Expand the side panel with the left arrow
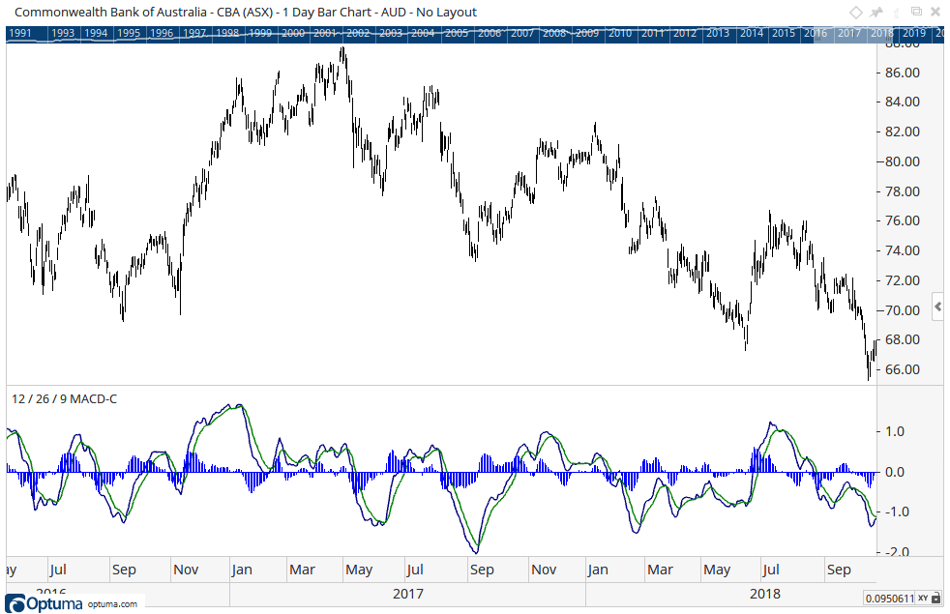 click(x=938, y=307)
